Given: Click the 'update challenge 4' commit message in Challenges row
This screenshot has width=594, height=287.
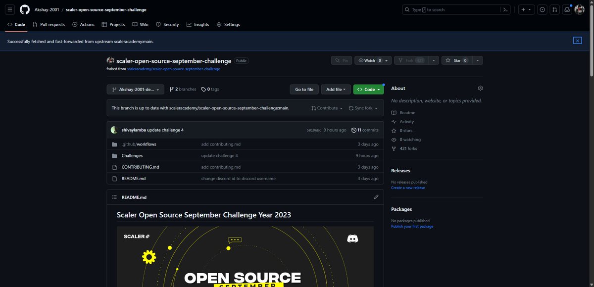Looking at the screenshot, I should 219,155.
